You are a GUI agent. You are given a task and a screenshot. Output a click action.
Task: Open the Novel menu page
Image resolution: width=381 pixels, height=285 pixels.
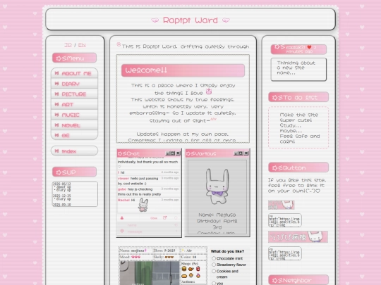click(74, 125)
